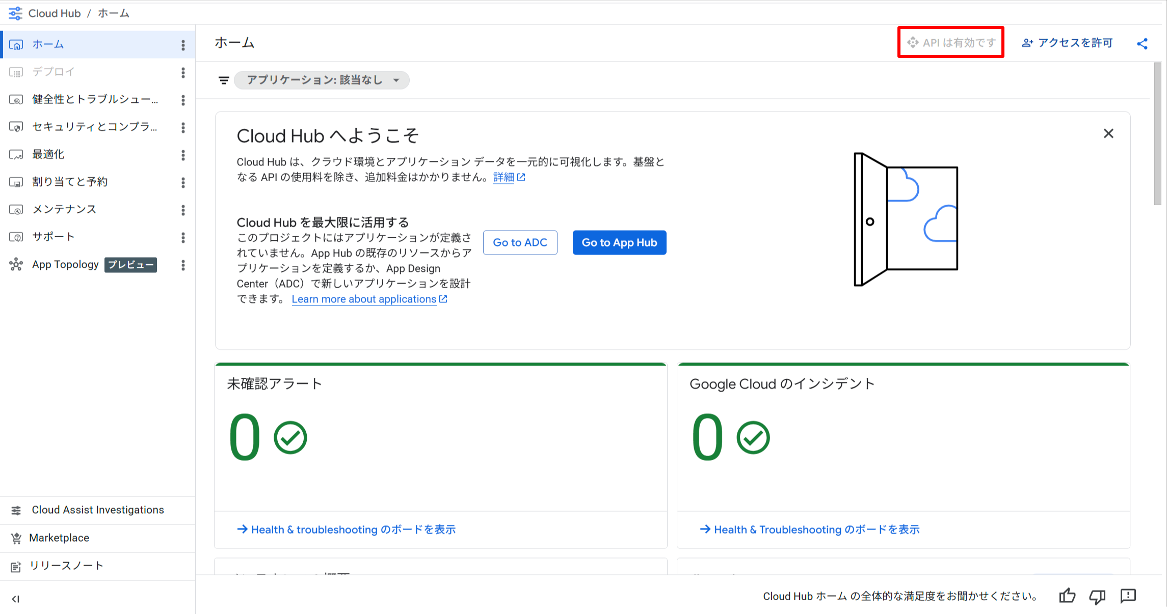Open the Marketplace from the sidebar
Screen dimensions: 1167x614
59,538
